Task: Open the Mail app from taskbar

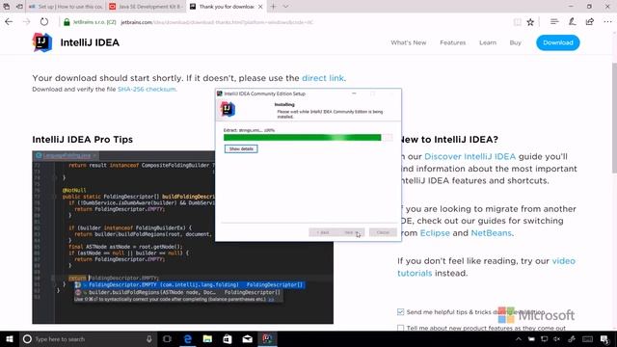Action: click(x=248, y=338)
